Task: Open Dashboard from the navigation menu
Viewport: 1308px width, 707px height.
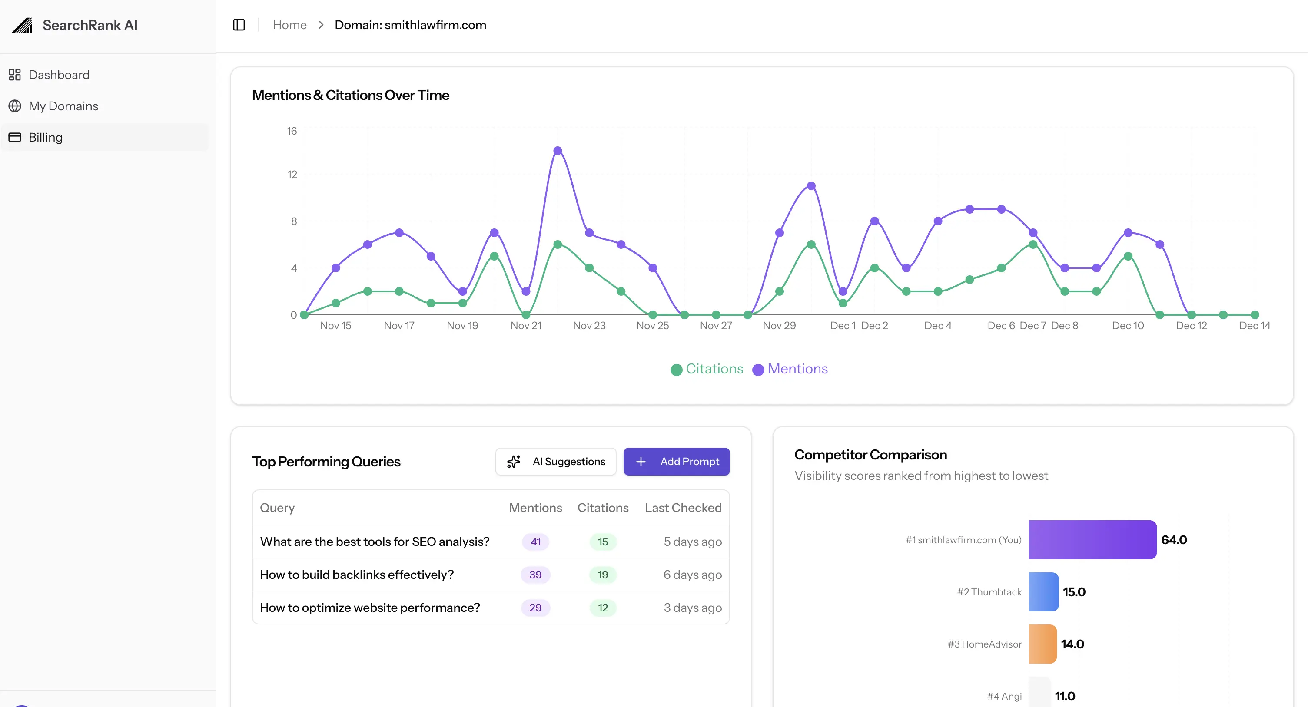Action: (x=59, y=75)
